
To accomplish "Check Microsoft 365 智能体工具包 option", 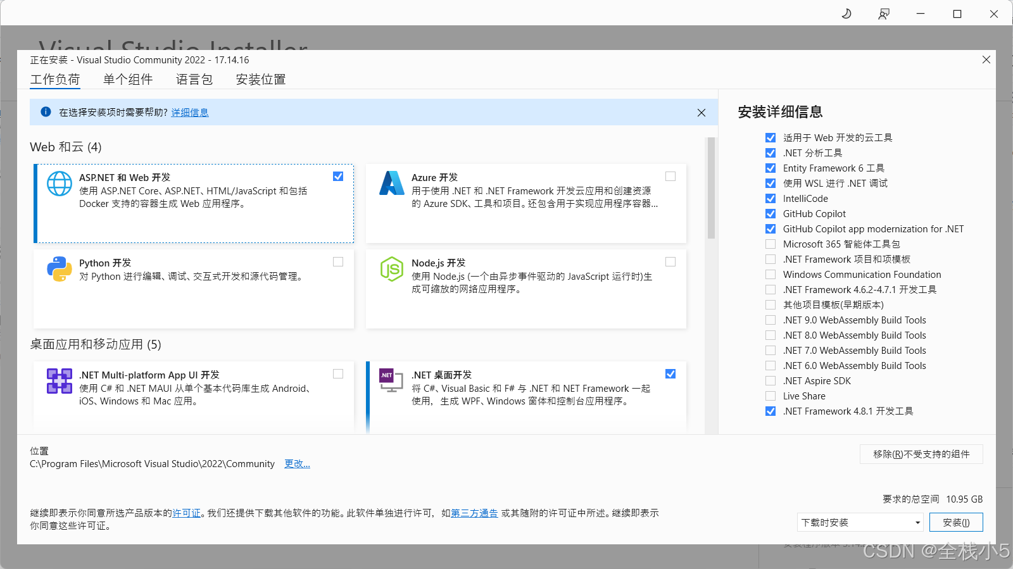I will (x=771, y=244).
